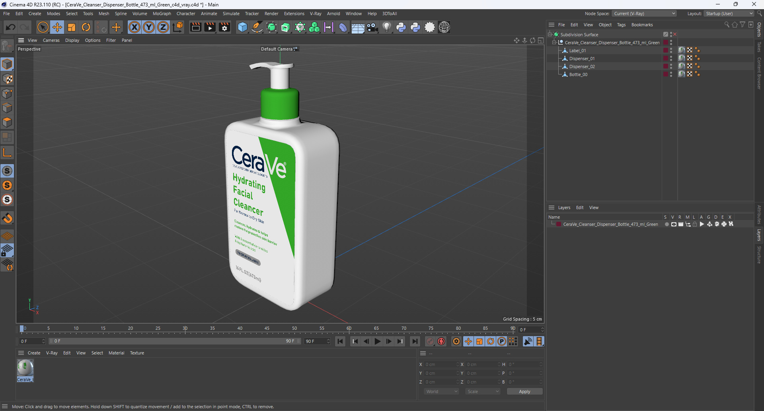The image size is (764, 411).
Task: Add Subdivision Surface generator icon
Action: point(271,27)
